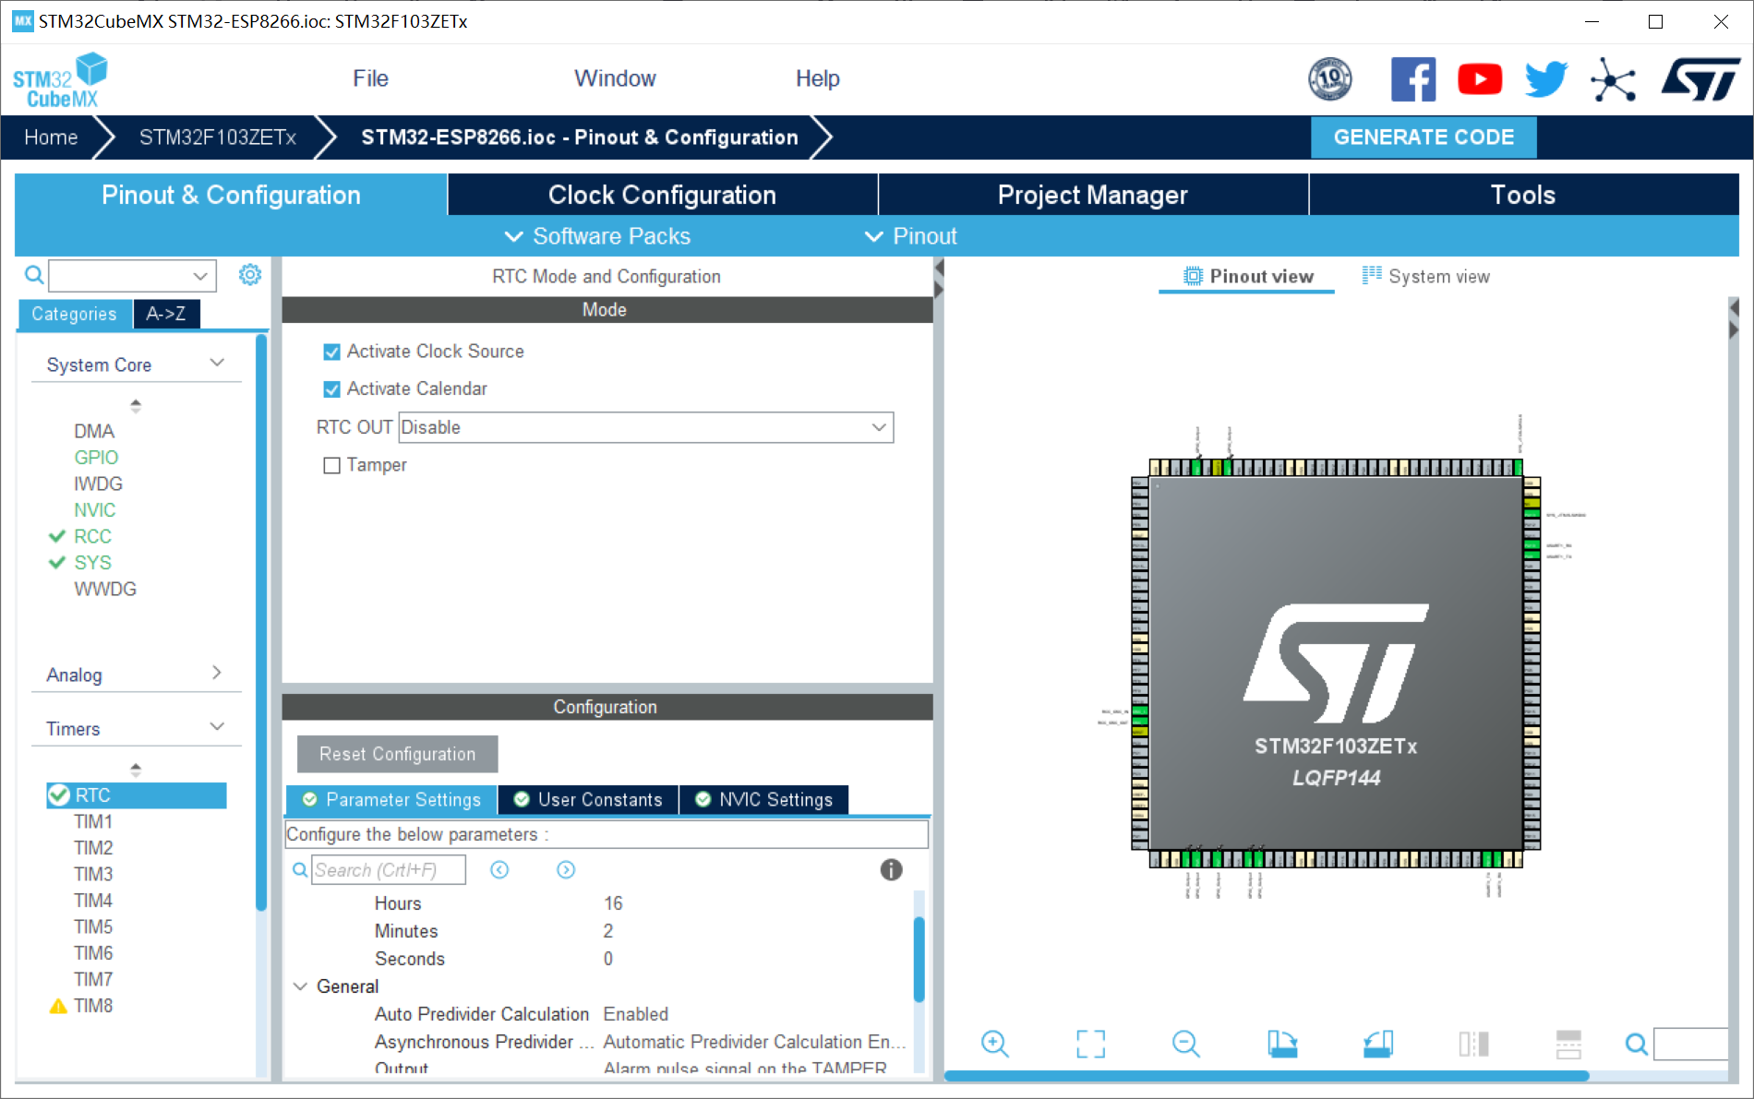Viewport: 1754px width, 1099px height.
Task: Go to previous parameter search result
Action: [x=499, y=869]
